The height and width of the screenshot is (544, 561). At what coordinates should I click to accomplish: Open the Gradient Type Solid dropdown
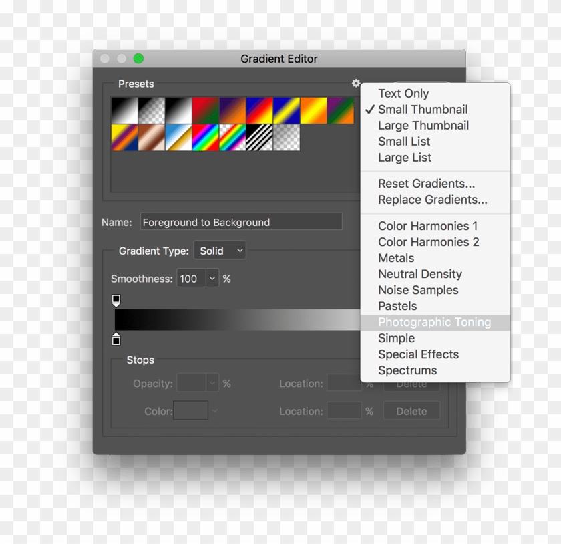(220, 251)
